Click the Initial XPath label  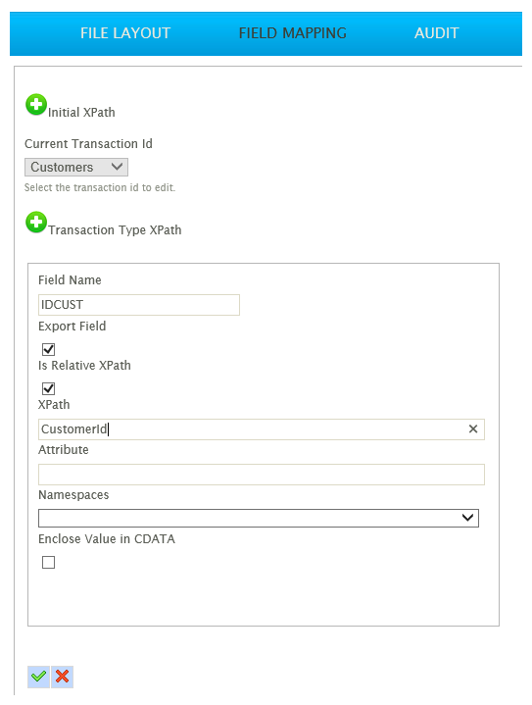(81, 113)
